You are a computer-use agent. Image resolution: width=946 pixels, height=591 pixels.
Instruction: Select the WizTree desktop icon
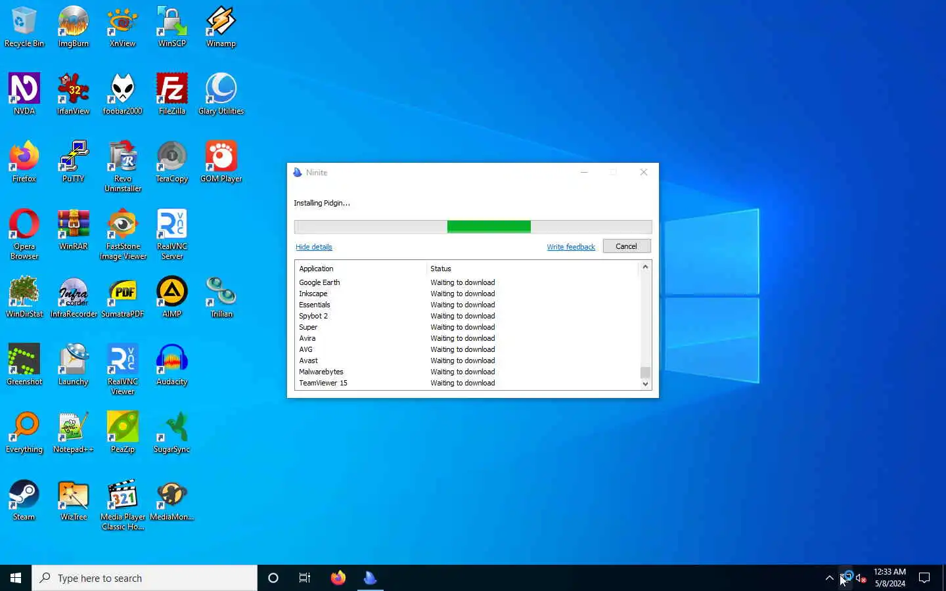click(x=74, y=500)
